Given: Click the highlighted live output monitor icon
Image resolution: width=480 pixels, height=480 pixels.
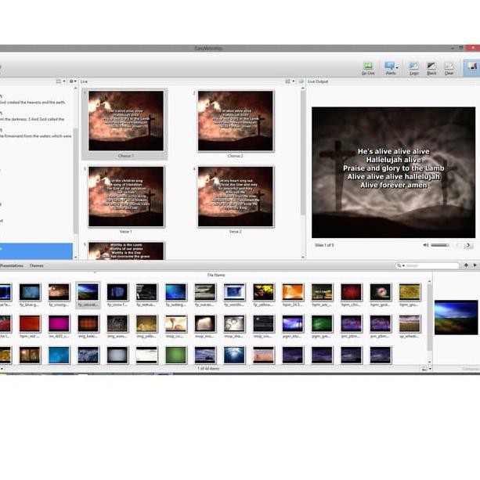Looking at the screenshot, I should point(471,67).
